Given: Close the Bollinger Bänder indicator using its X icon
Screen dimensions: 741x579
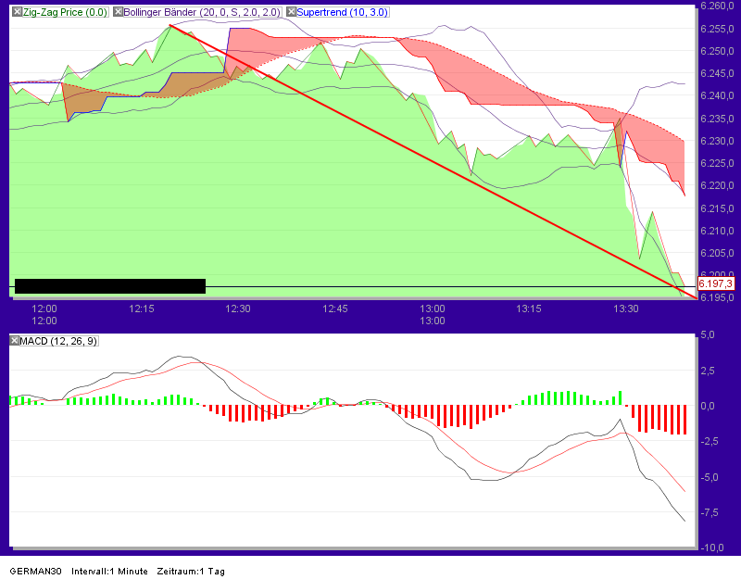Looking at the screenshot, I should 117,13.
